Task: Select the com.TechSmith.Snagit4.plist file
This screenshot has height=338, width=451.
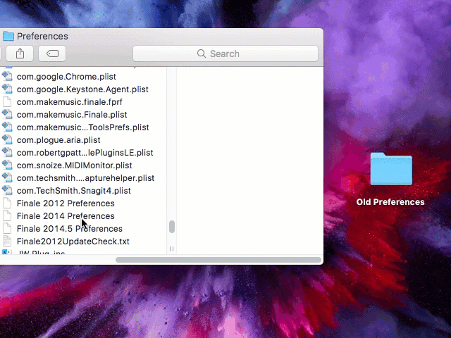Action: click(x=73, y=191)
